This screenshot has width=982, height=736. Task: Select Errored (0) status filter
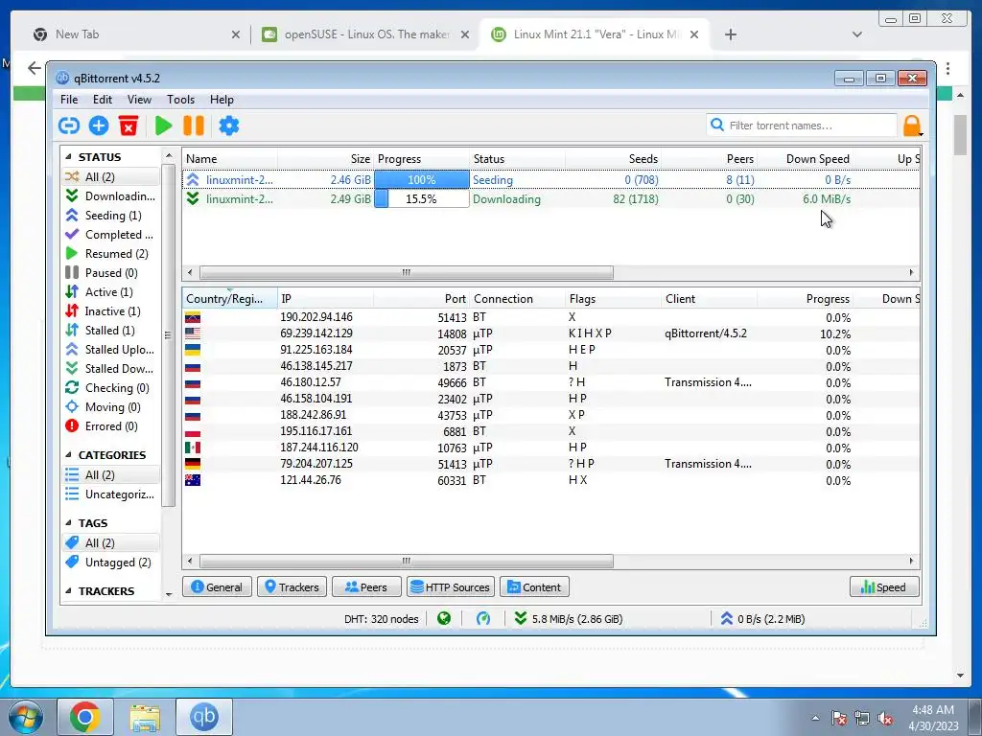point(110,426)
